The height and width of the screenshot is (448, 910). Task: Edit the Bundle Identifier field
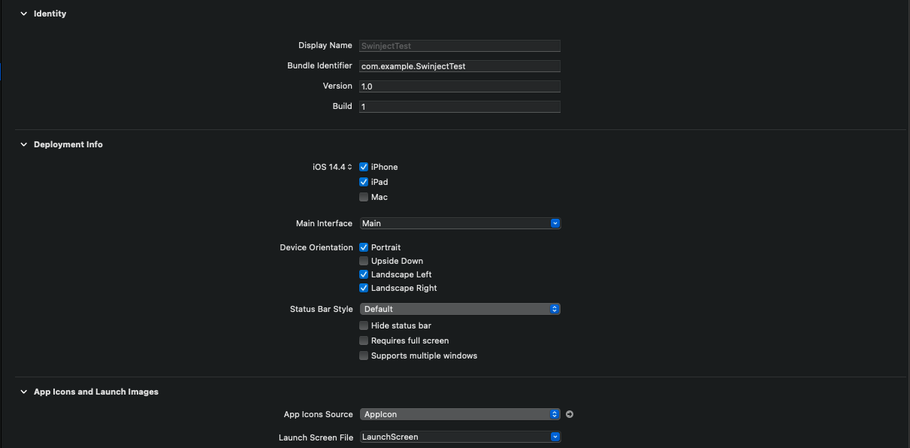coord(460,66)
